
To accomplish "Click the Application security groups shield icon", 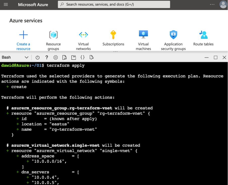I will [x=173, y=35].
